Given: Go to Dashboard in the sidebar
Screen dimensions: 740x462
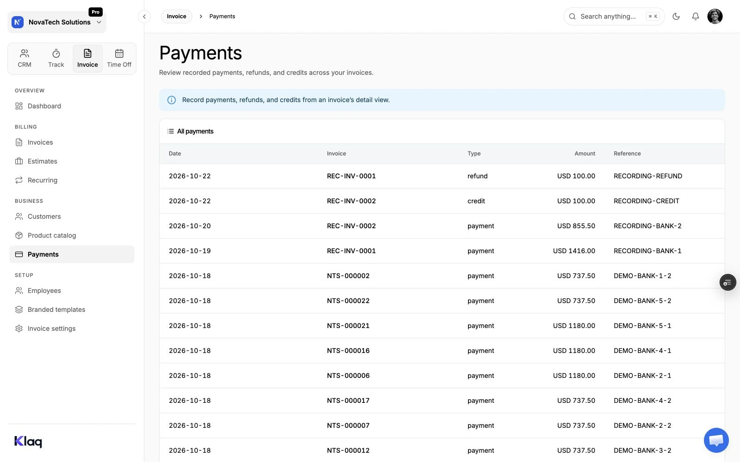Looking at the screenshot, I should [72, 106].
